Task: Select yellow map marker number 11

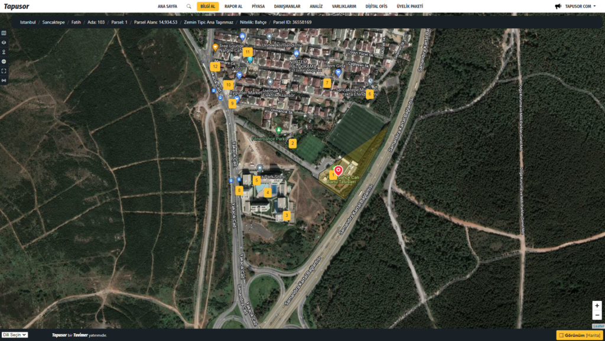Action: click(x=248, y=52)
